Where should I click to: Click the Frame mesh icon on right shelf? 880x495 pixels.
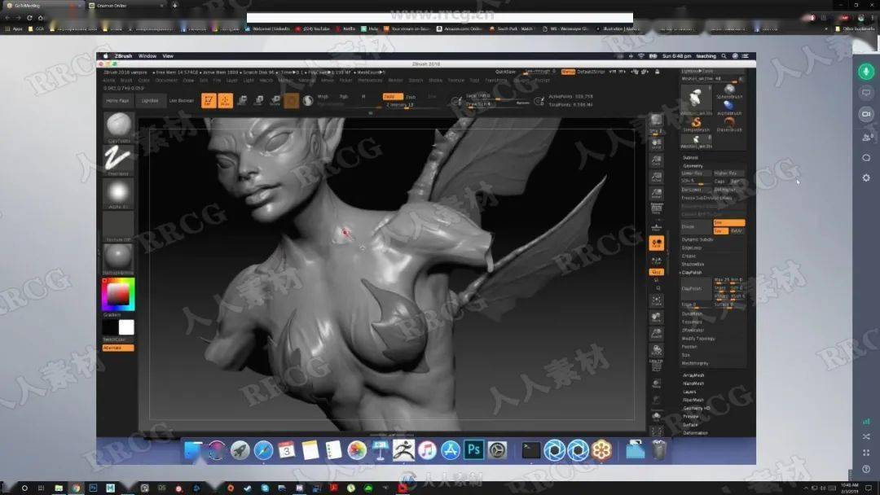click(656, 301)
